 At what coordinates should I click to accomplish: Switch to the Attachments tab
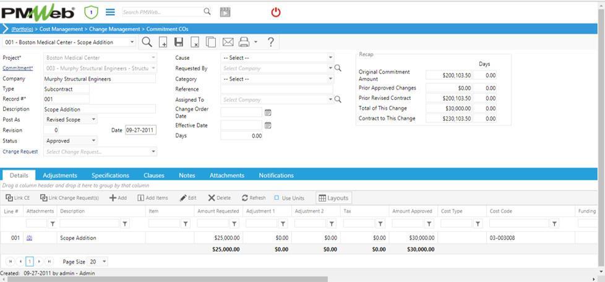227,175
